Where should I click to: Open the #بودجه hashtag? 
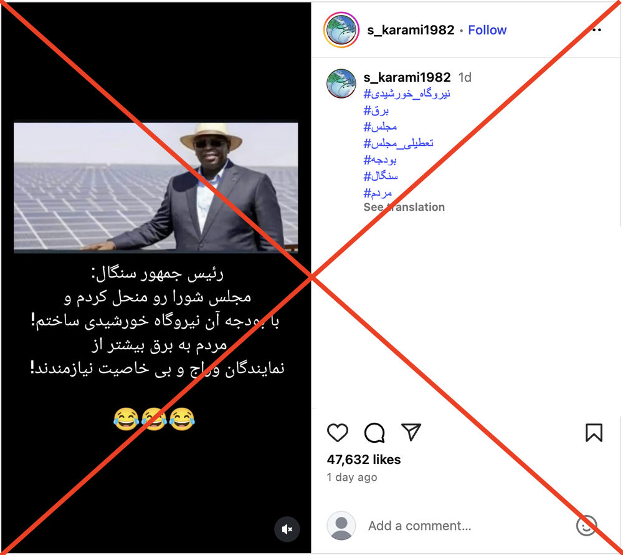380,160
